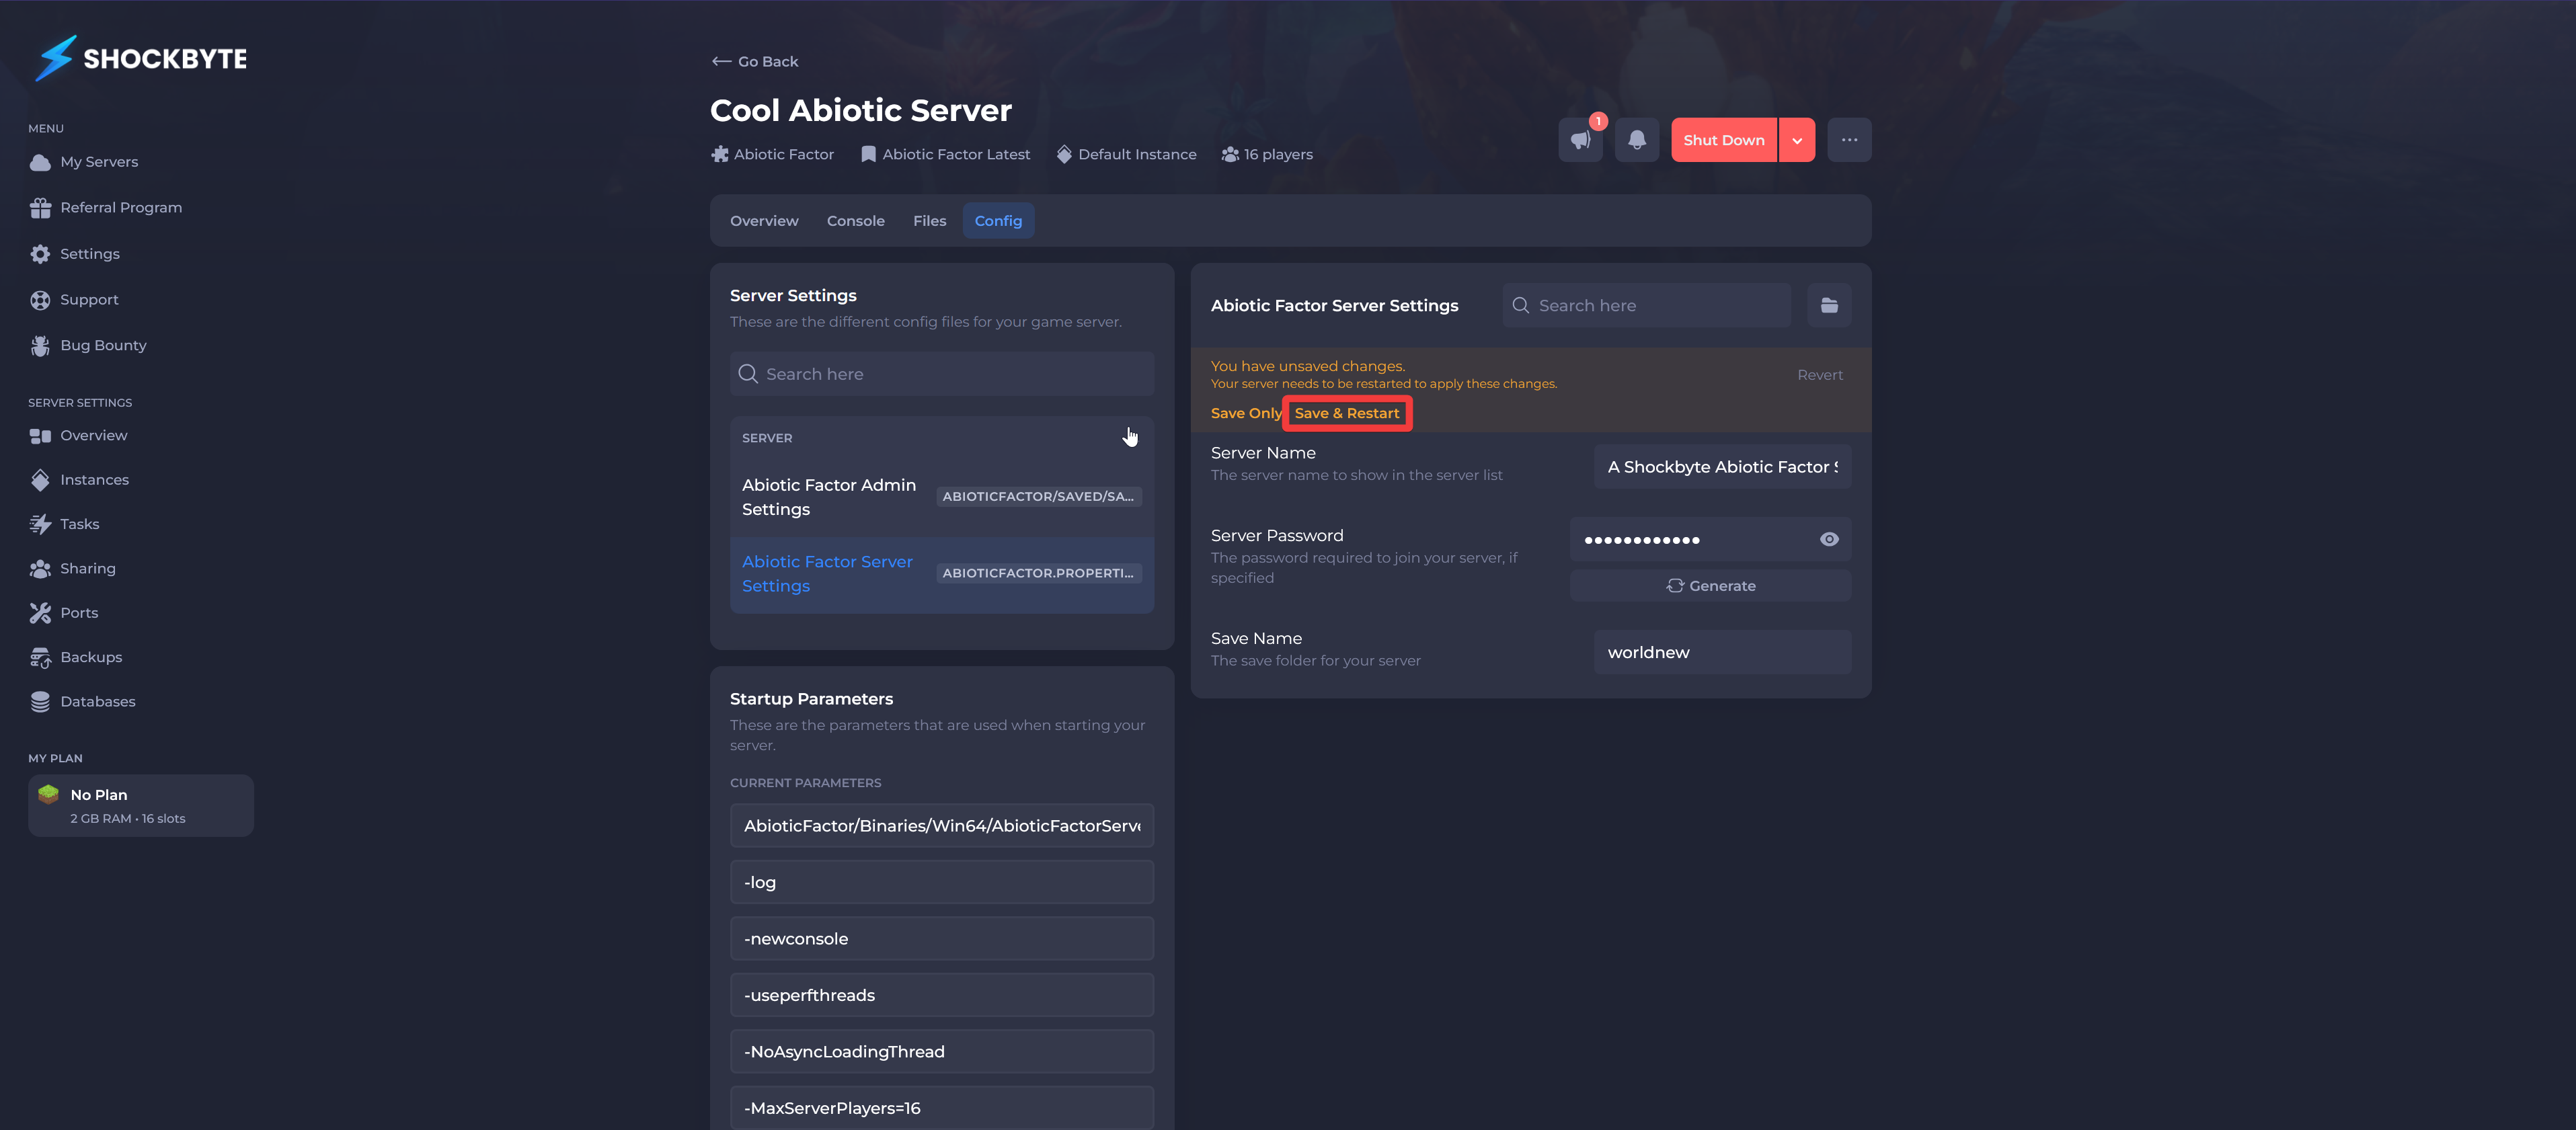Click the Go Back link
Screen dimensions: 2576x1130
(x=755, y=61)
